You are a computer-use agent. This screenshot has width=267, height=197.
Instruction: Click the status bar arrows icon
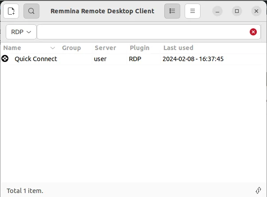259,190
